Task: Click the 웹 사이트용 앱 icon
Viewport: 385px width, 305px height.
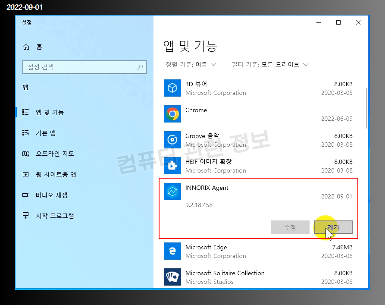Action: [26, 174]
